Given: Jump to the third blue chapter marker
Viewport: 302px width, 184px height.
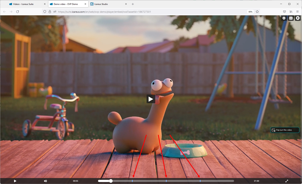Looking at the screenshot, I should click(200, 181).
